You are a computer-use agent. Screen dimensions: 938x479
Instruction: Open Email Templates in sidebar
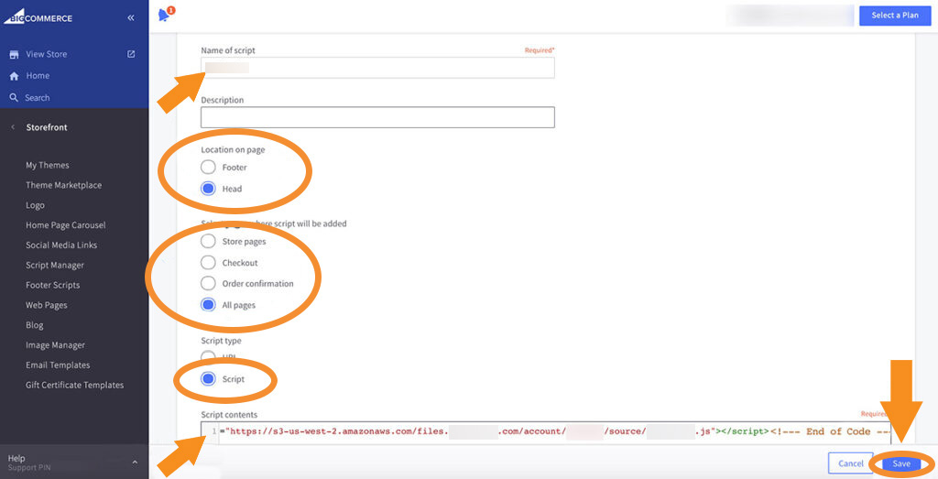click(58, 365)
